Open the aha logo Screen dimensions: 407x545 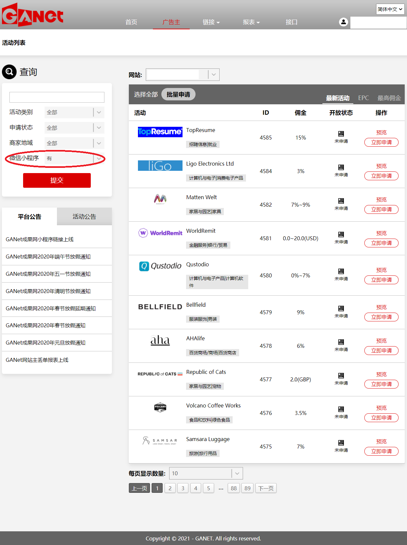(x=160, y=340)
